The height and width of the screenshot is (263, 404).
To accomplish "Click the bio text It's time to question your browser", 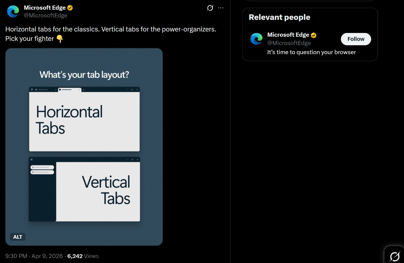I will [x=311, y=52].
